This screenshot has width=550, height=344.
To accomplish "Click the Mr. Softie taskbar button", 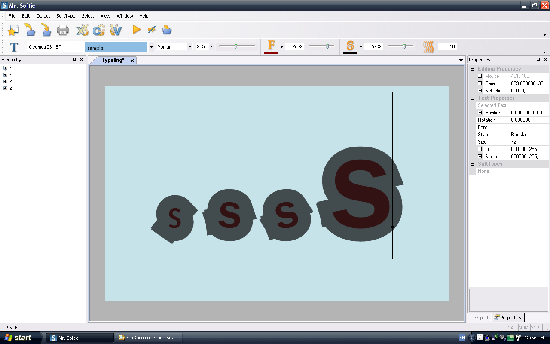I will coord(80,338).
